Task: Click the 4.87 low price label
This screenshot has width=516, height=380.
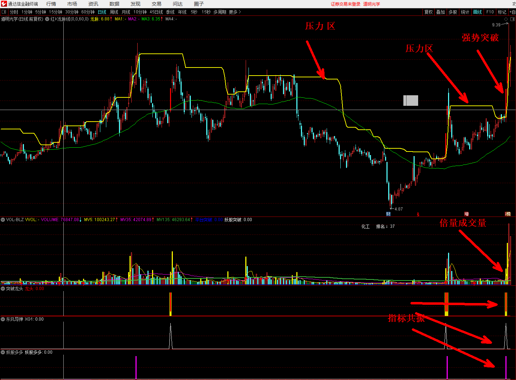Action: [x=398, y=209]
